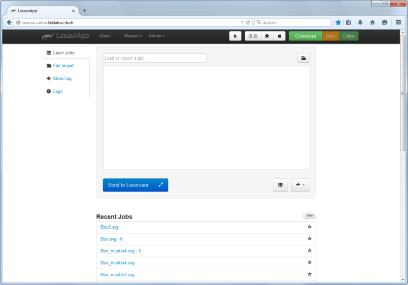Click the expand-arrows icon beside Send to Lasersaur
This screenshot has width=408, height=285.
click(x=161, y=185)
